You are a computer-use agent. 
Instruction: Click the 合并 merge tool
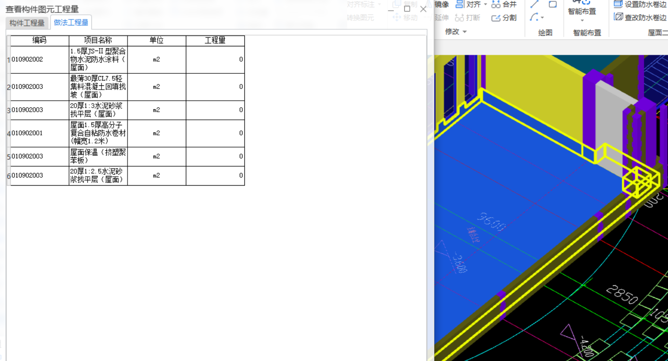pyautogui.click(x=504, y=4)
